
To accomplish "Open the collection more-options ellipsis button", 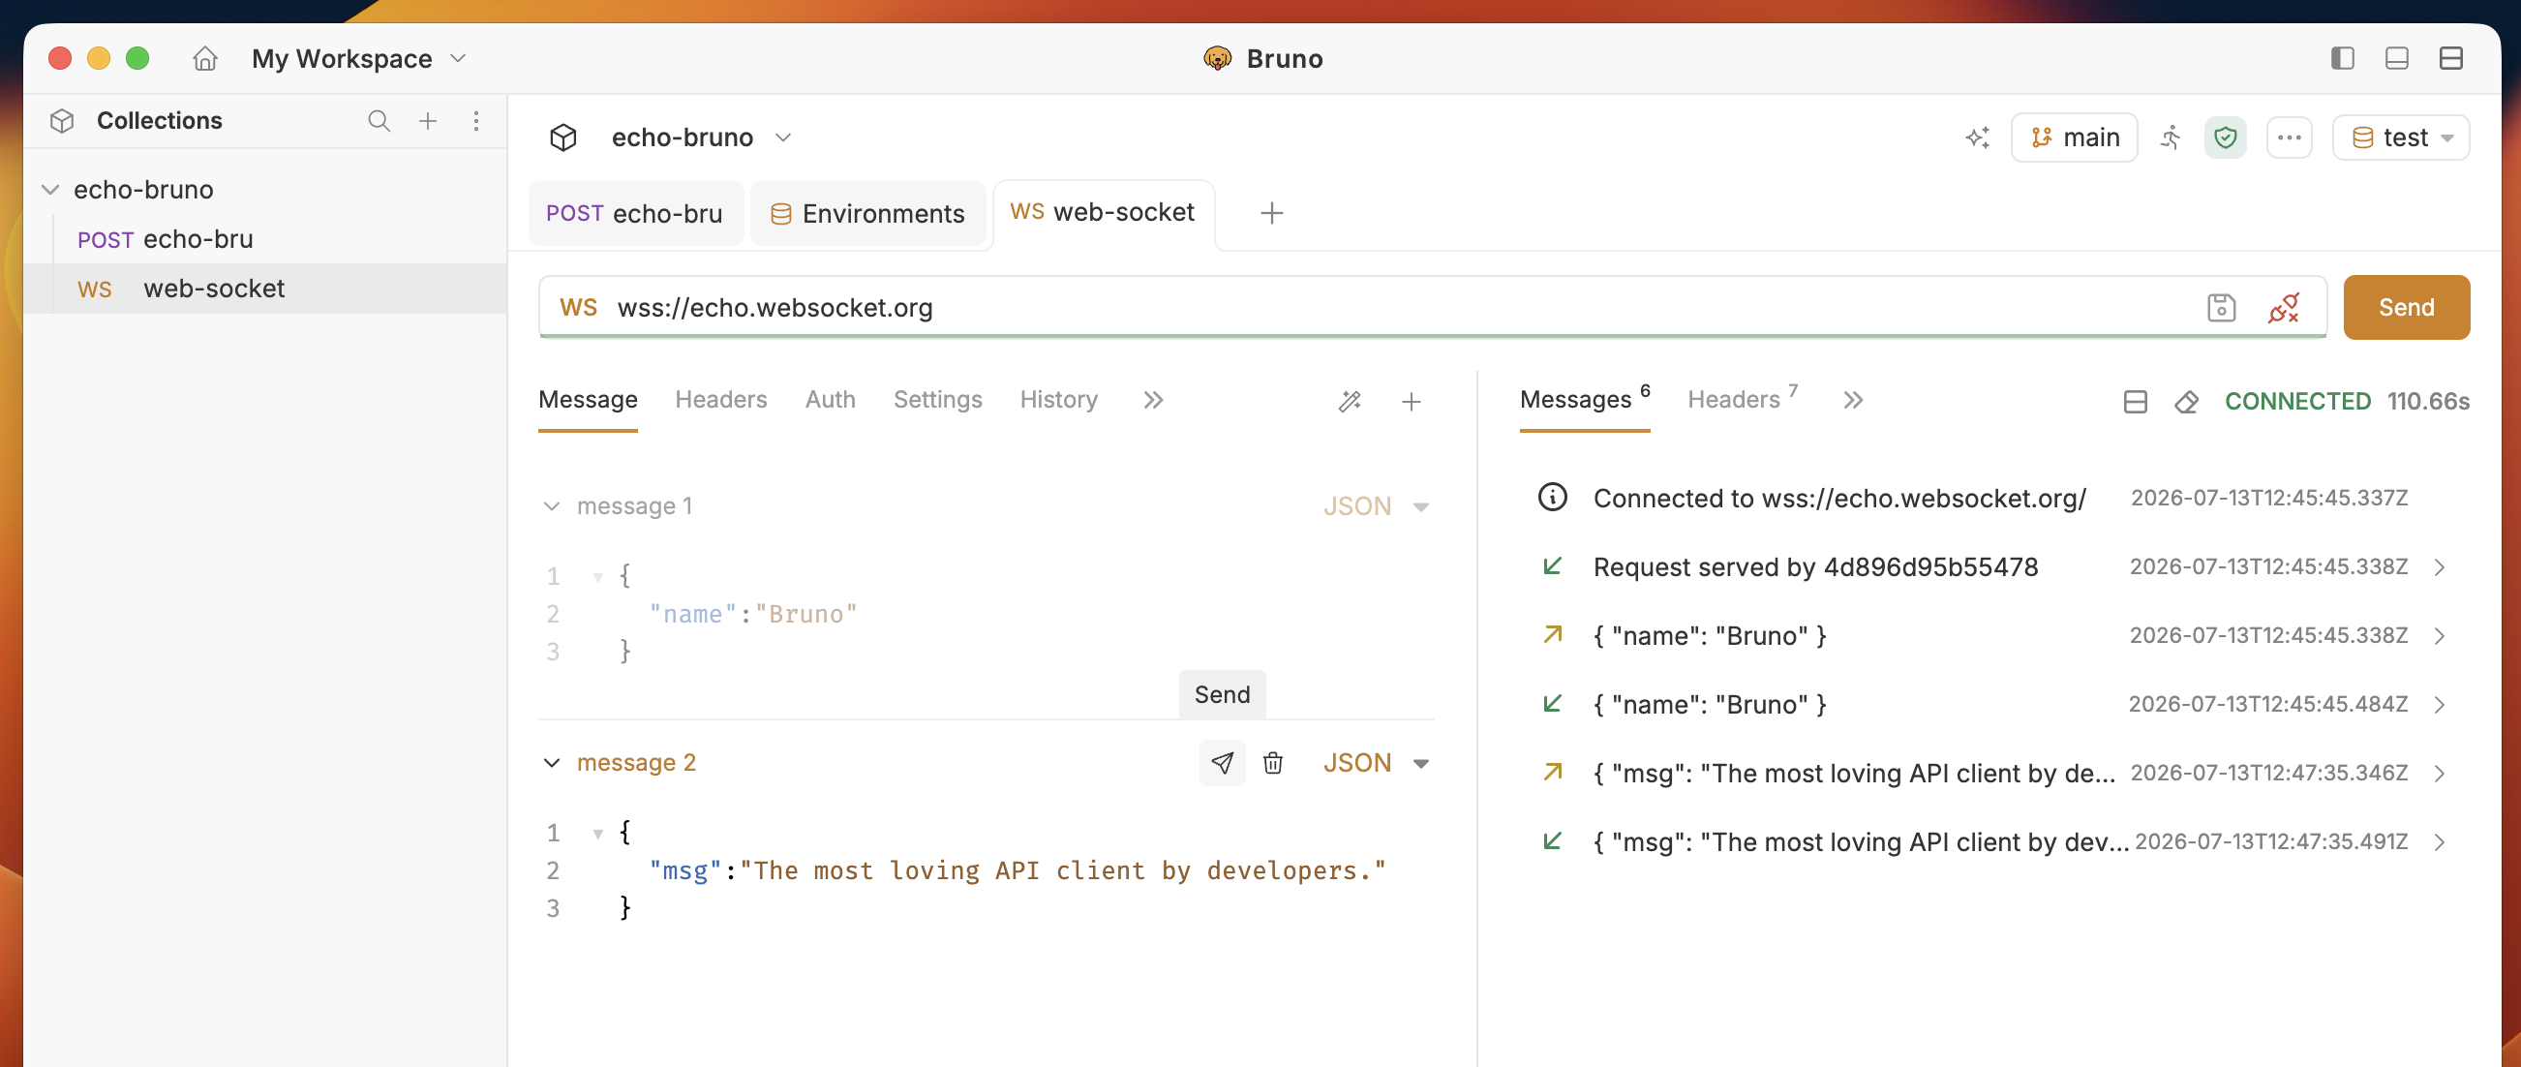I will click(2289, 137).
